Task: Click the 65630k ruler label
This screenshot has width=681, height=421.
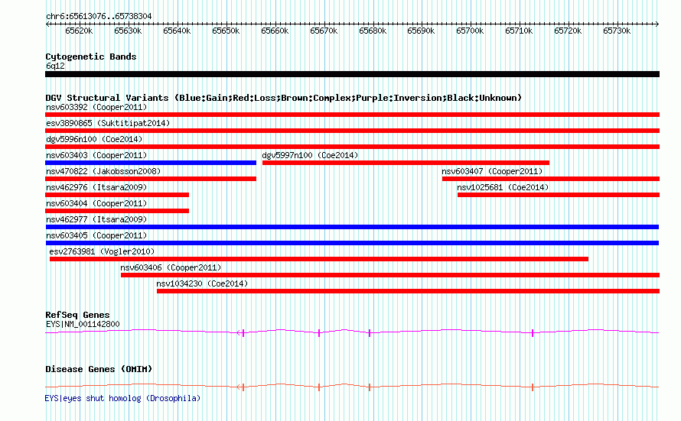Action: click(128, 31)
